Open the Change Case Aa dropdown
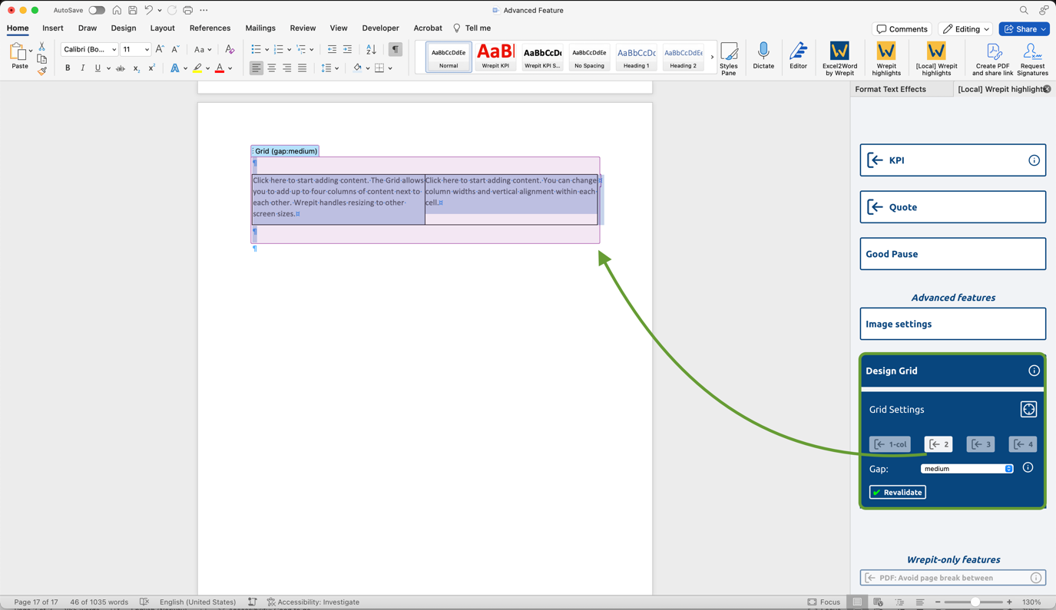 pyautogui.click(x=203, y=50)
